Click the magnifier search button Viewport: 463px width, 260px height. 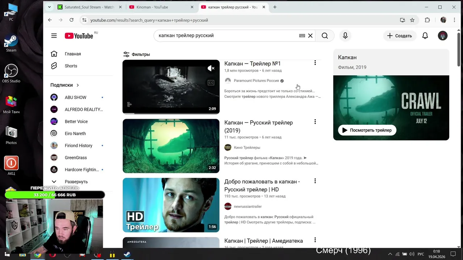click(325, 36)
